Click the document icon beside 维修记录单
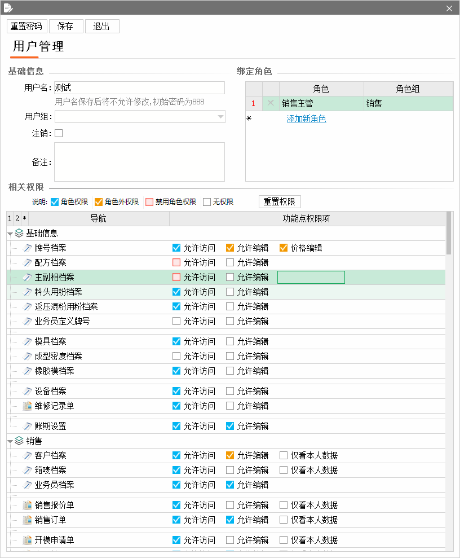 coord(28,406)
